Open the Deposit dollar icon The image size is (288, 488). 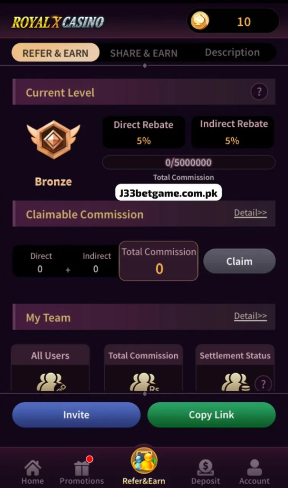(206, 468)
